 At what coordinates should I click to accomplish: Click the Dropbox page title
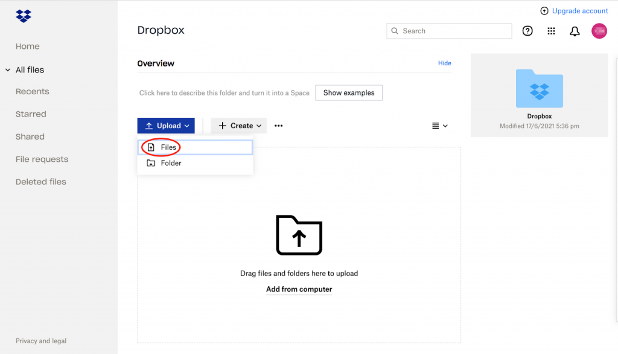tap(161, 30)
